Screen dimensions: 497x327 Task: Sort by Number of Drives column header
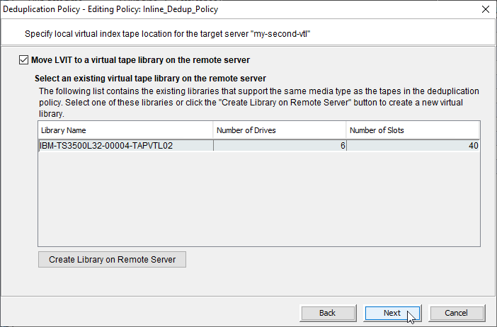(x=280, y=130)
